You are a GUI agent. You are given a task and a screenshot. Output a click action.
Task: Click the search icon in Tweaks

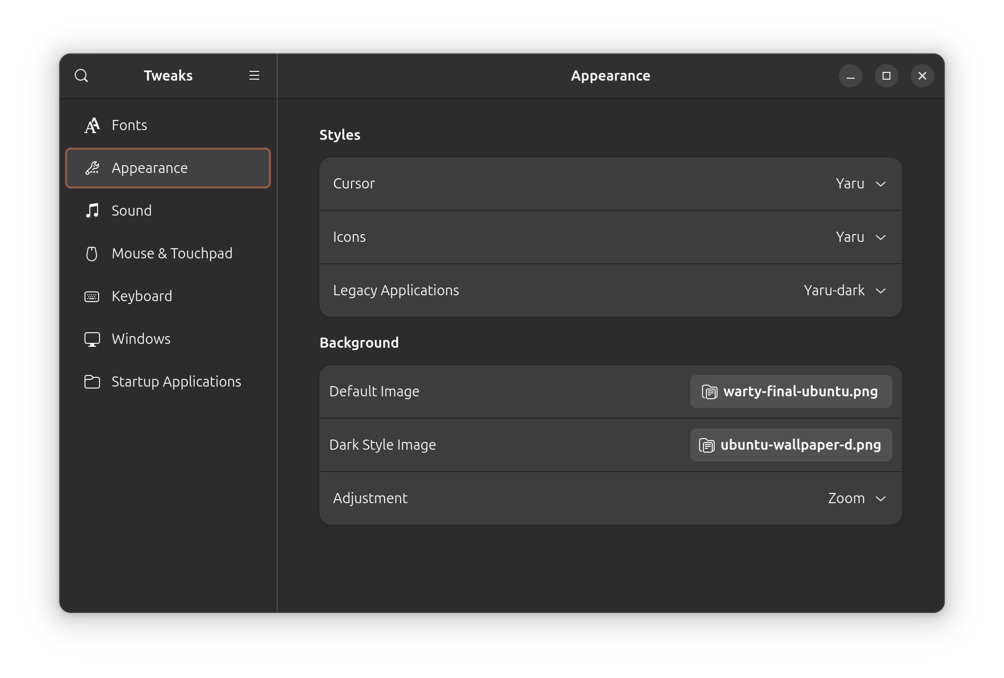(x=82, y=76)
